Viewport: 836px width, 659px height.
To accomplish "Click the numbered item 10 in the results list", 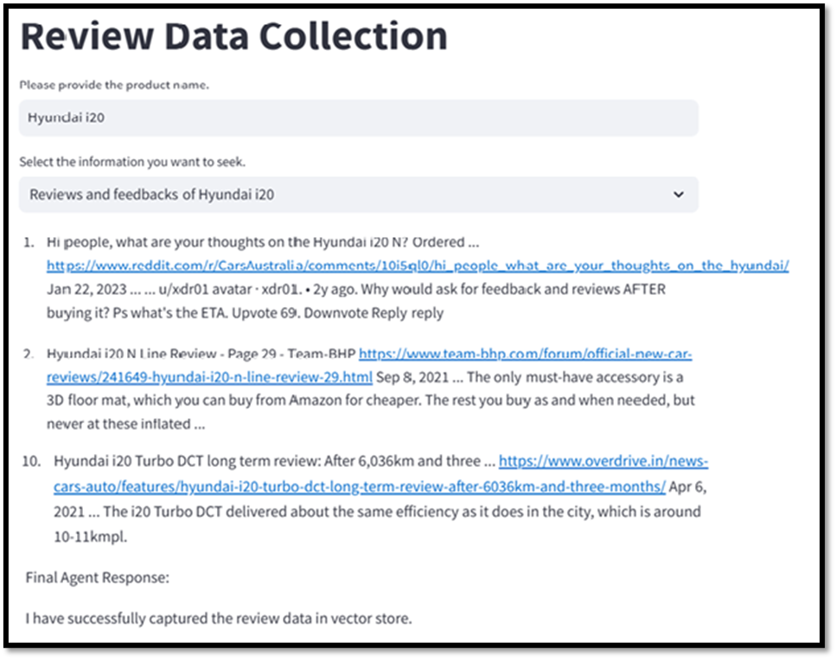I will point(33,461).
